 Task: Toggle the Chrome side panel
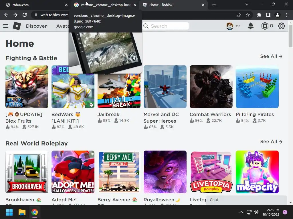pos(268,15)
